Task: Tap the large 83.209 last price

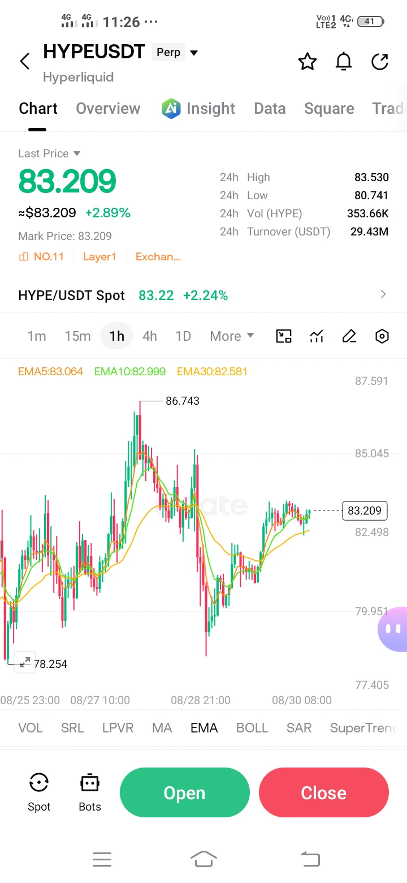Action: click(x=67, y=181)
